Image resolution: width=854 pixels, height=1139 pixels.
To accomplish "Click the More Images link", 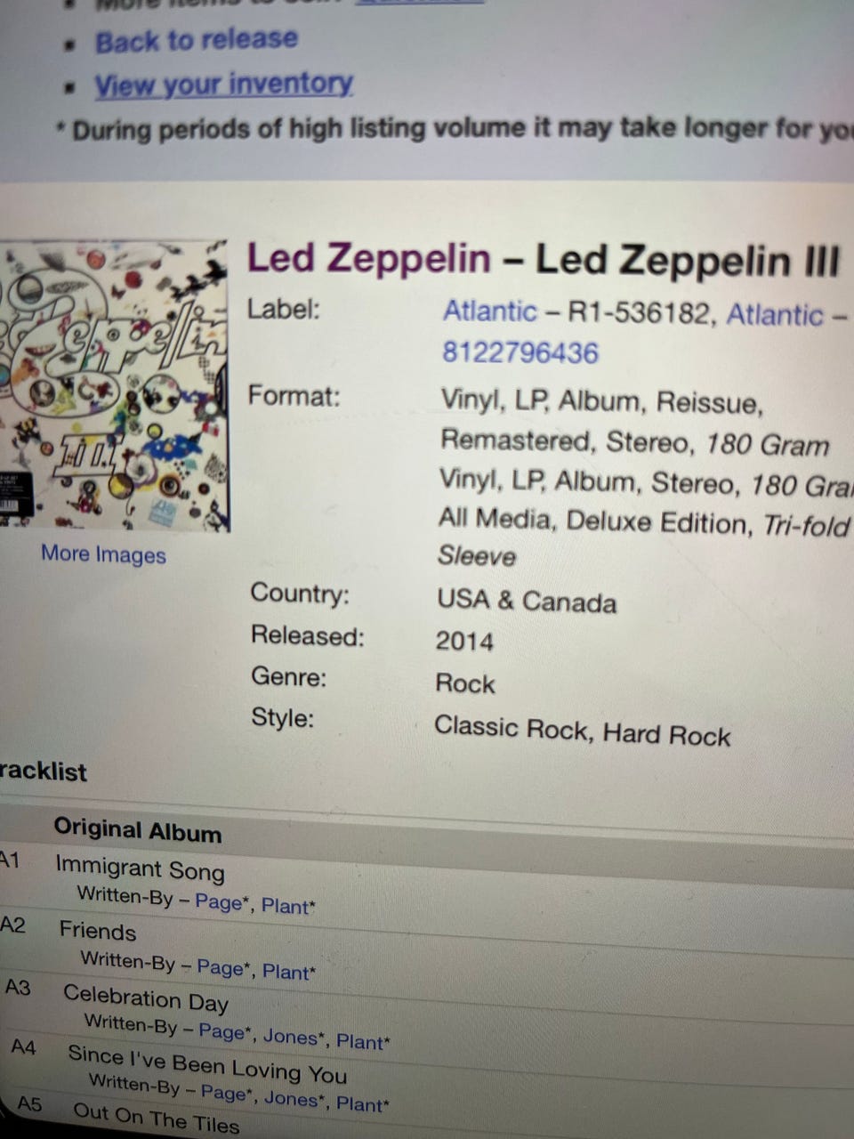I will pyautogui.click(x=103, y=553).
